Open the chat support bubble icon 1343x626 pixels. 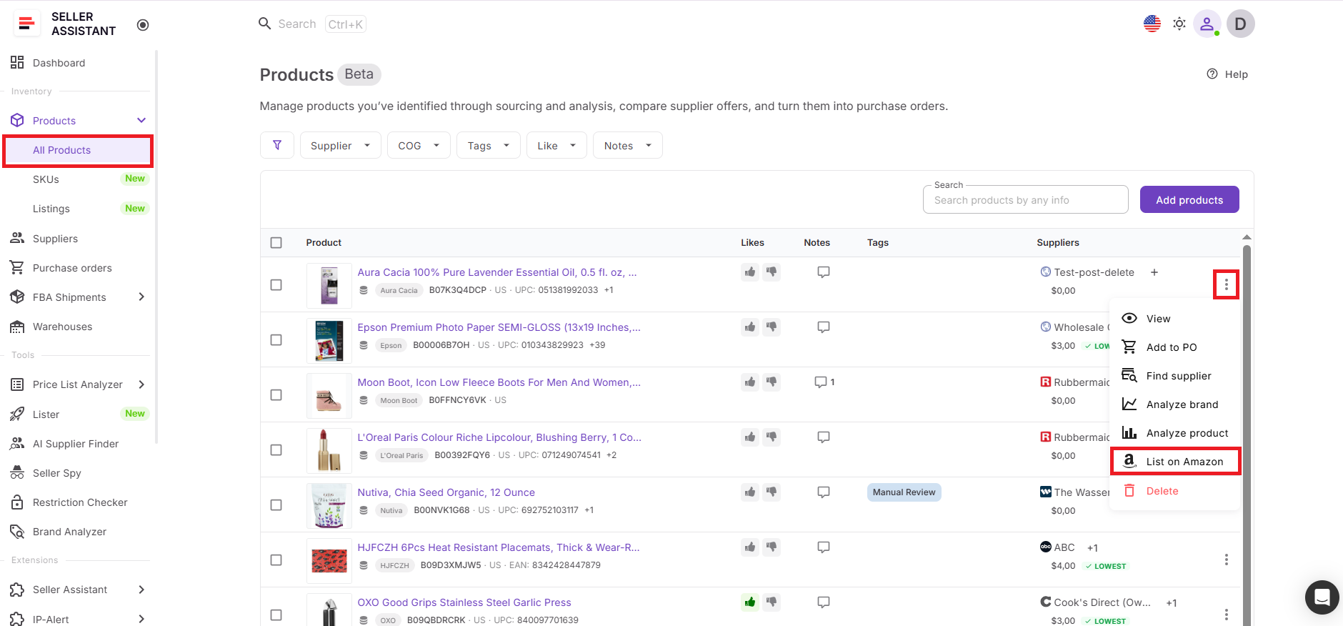[x=1322, y=597]
